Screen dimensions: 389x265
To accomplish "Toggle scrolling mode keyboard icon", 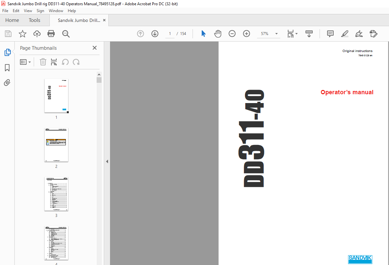I will (309, 34).
